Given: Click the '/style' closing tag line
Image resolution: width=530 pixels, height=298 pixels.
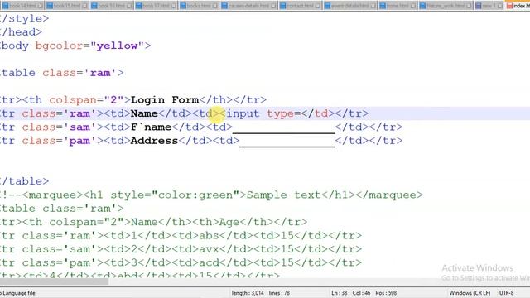Looking at the screenshot, I should coord(24,18).
